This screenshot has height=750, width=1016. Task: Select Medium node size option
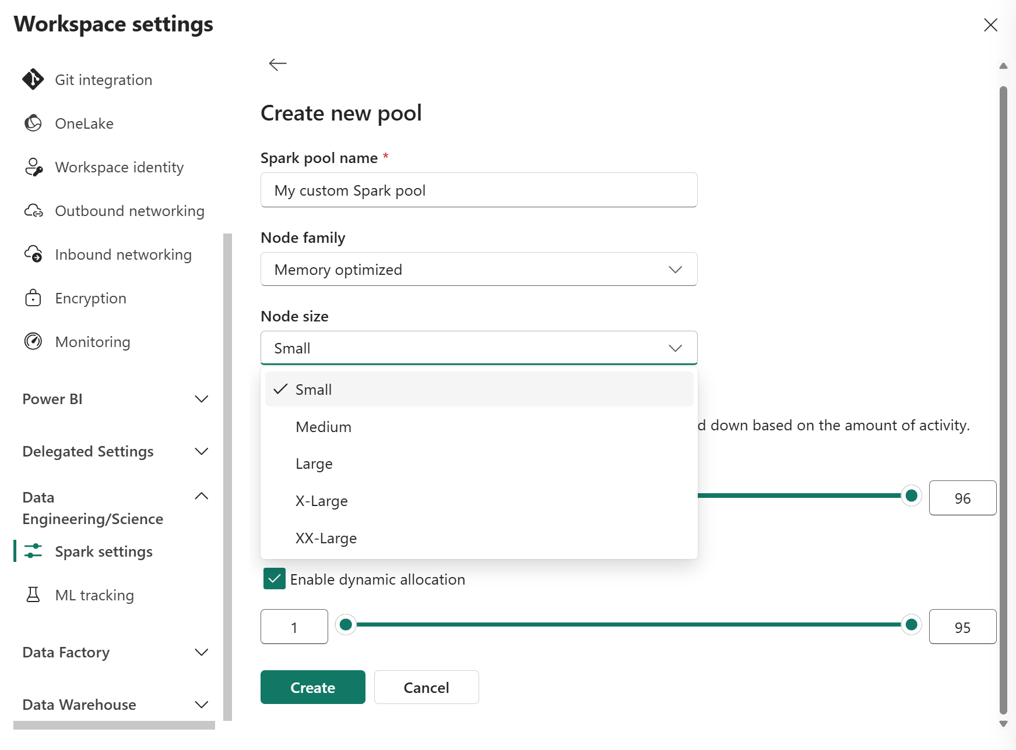[x=324, y=427]
